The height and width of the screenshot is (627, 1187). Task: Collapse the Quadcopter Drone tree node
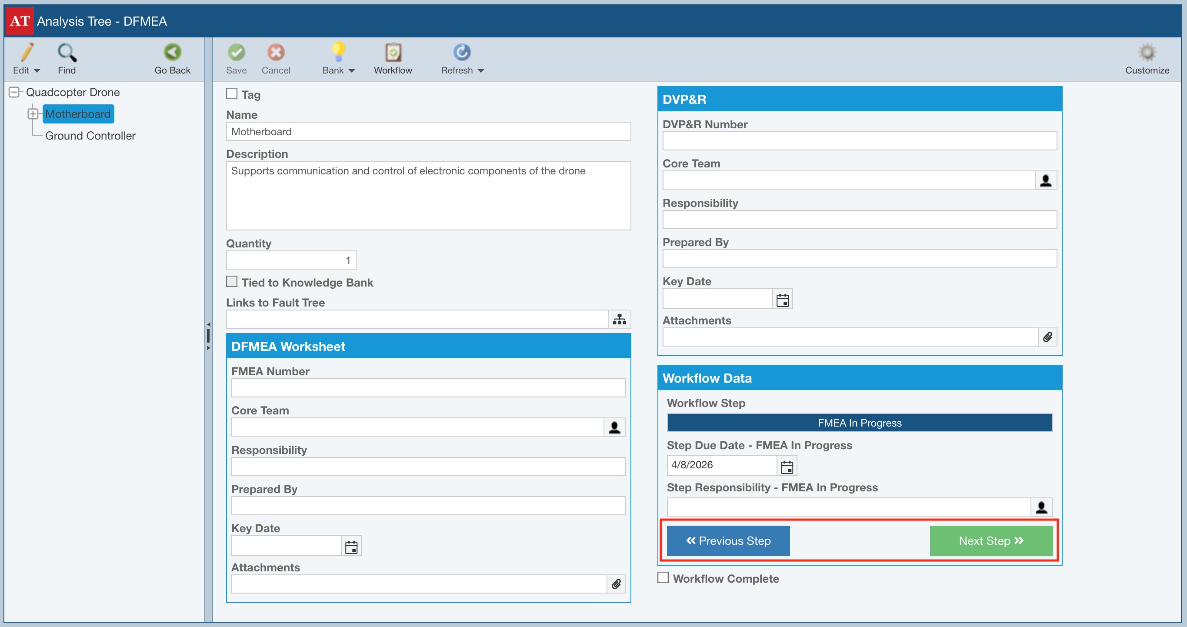coord(14,92)
